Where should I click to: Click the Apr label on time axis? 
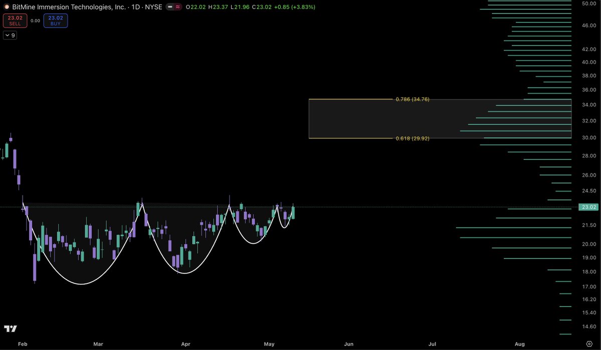[185, 344]
